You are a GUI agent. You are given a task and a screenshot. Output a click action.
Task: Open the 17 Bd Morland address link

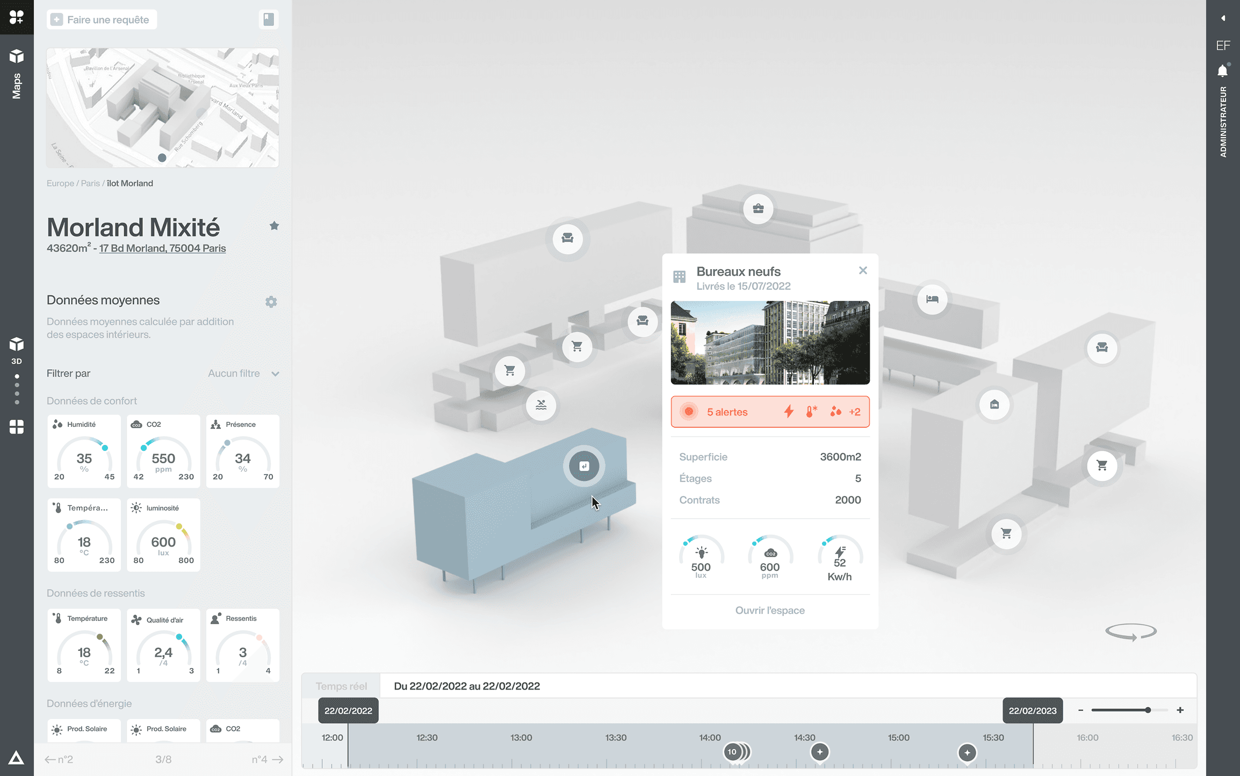coord(162,248)
